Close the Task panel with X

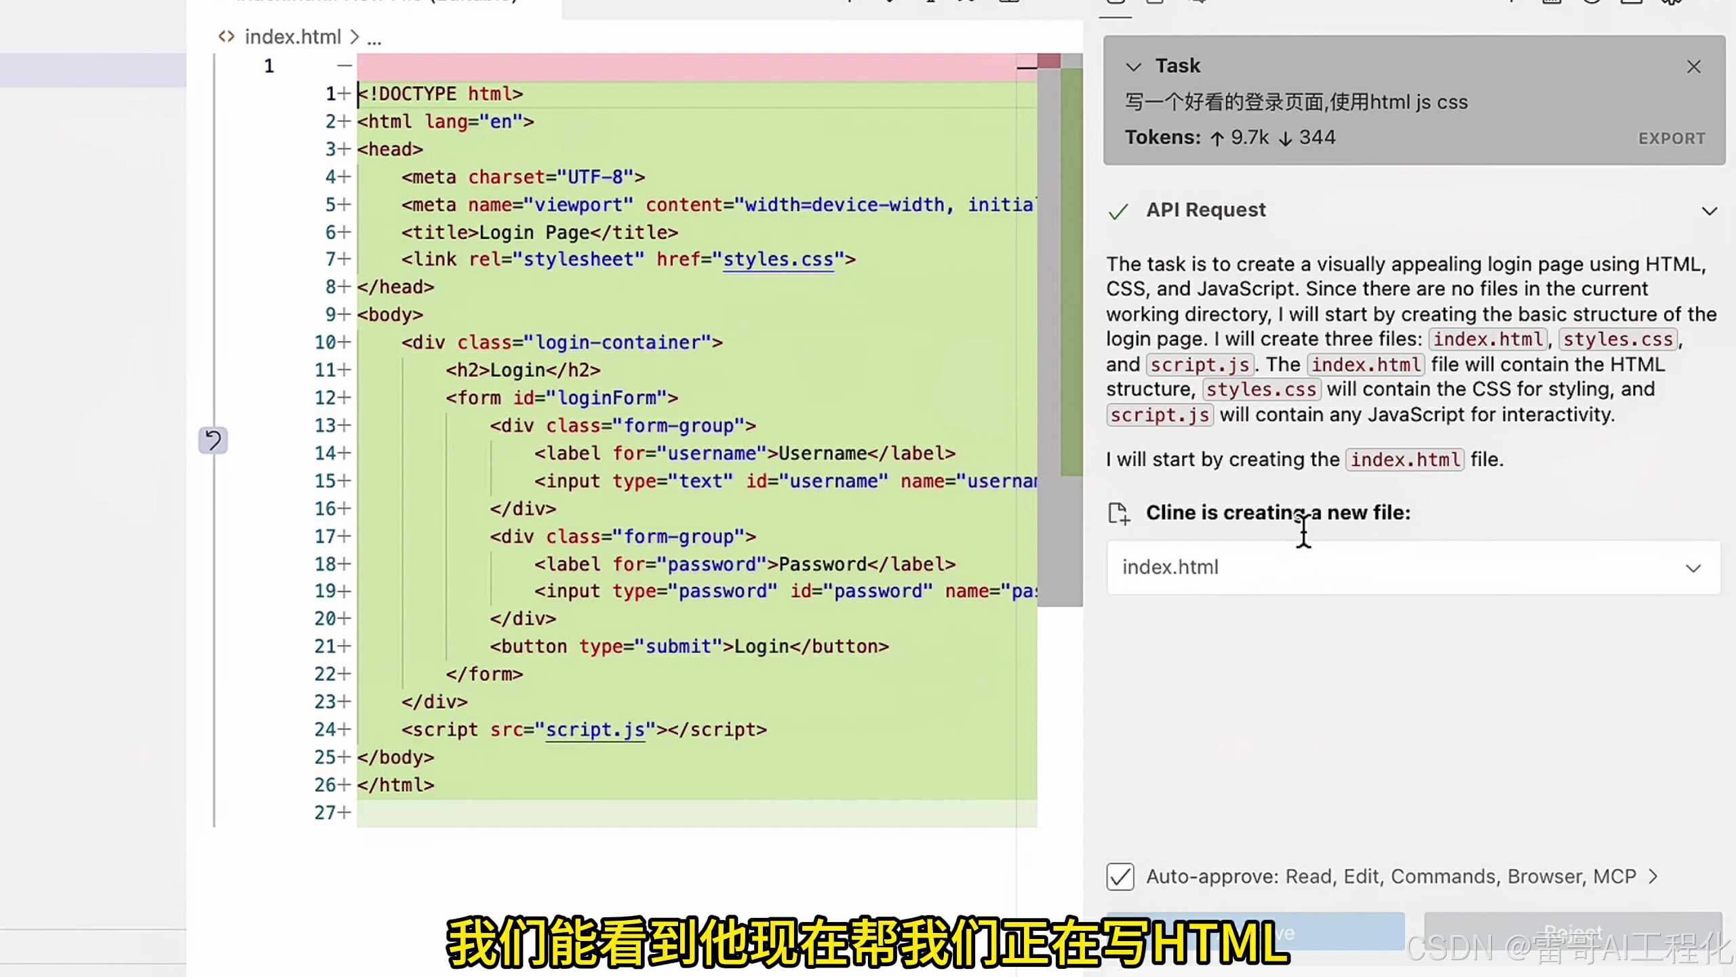[1693, 66]
